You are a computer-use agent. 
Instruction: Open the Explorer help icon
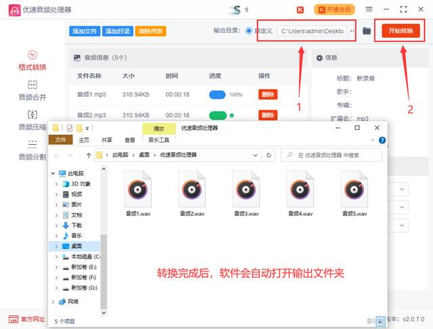[x=382, y=140]
